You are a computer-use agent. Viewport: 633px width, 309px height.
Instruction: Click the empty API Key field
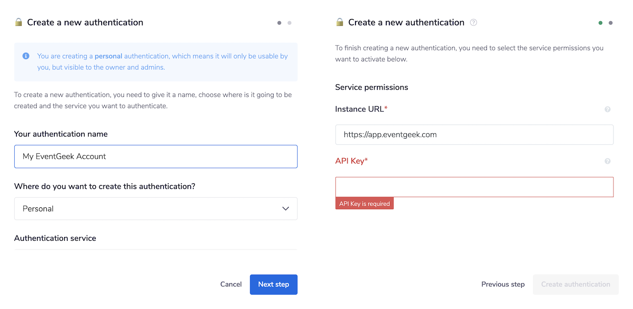[x=474, y=187]
